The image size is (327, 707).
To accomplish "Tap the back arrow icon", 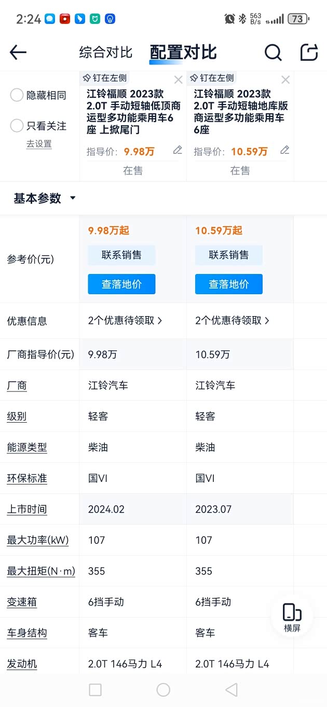I will (18, 52).
